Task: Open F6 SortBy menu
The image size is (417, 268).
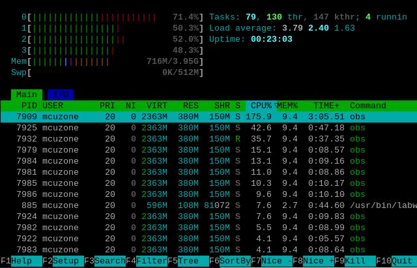Action: [230, 261]
